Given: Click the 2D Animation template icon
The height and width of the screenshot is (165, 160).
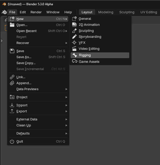Looking at the screenshot, I should [74, 25].
